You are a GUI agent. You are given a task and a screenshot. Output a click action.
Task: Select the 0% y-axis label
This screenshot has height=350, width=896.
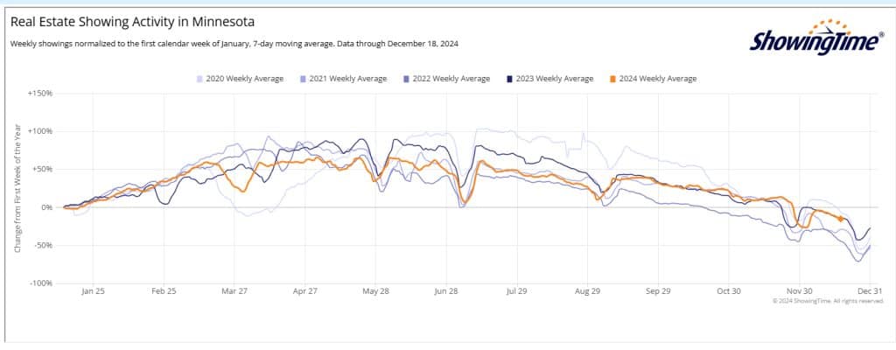(46, 207)
